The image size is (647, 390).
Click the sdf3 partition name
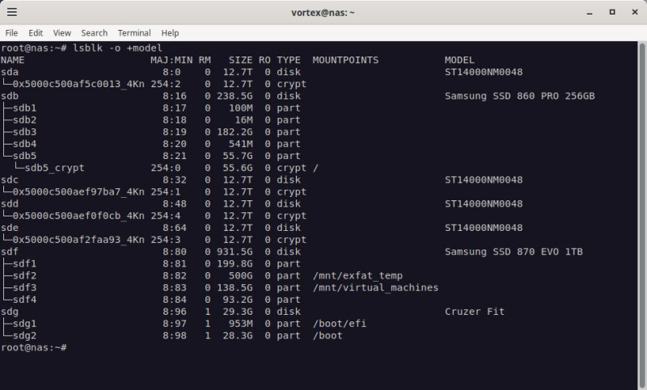(24, 287)
